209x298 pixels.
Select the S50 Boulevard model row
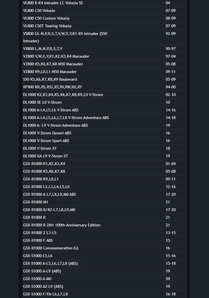coord(50,79)
